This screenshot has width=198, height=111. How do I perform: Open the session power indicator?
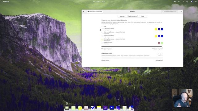click(196, 2)
